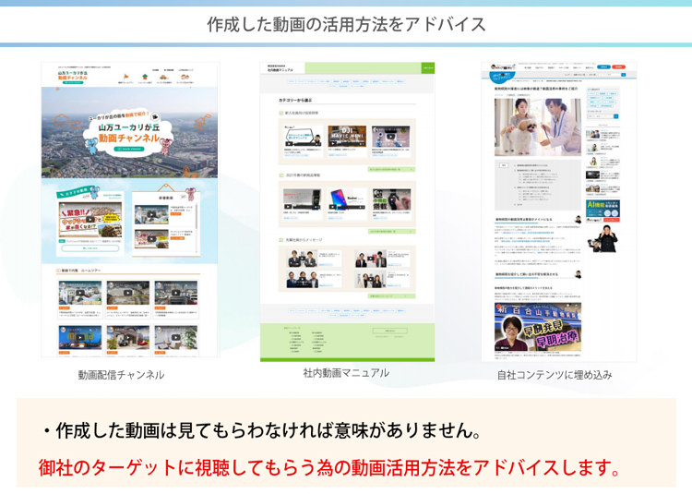The image size is (692, 494).
Task: Play senior message video with three men
Action: (303, 279)
